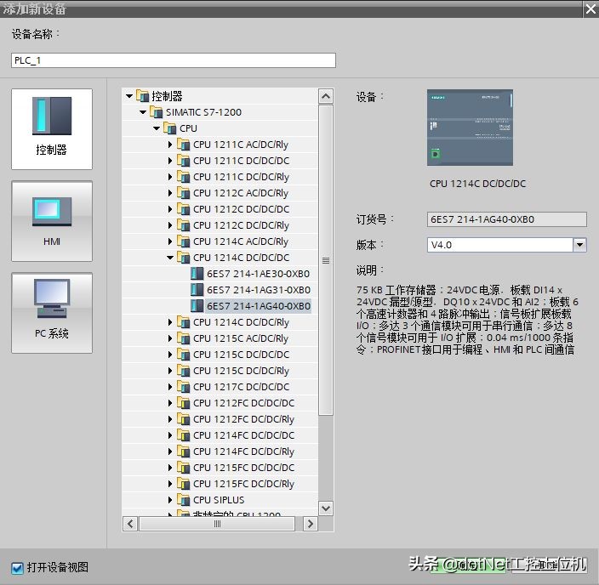The width and height of the screenshot is (599, 585).
Task: Select the Controllers category button
Action: point(52,129)
